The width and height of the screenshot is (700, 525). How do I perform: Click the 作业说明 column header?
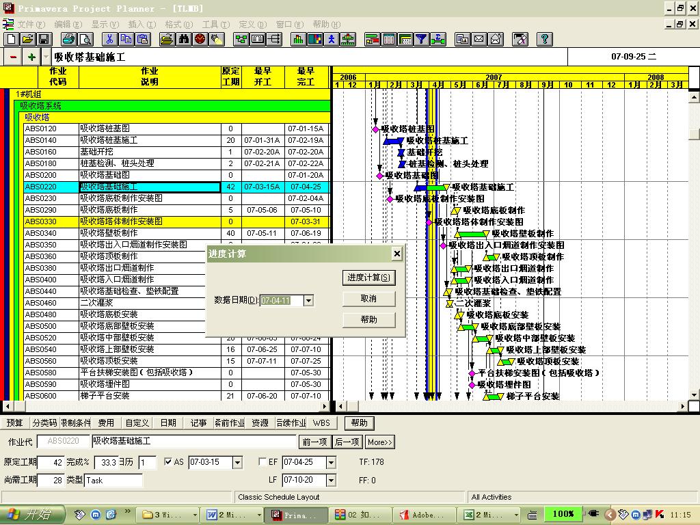150,77
